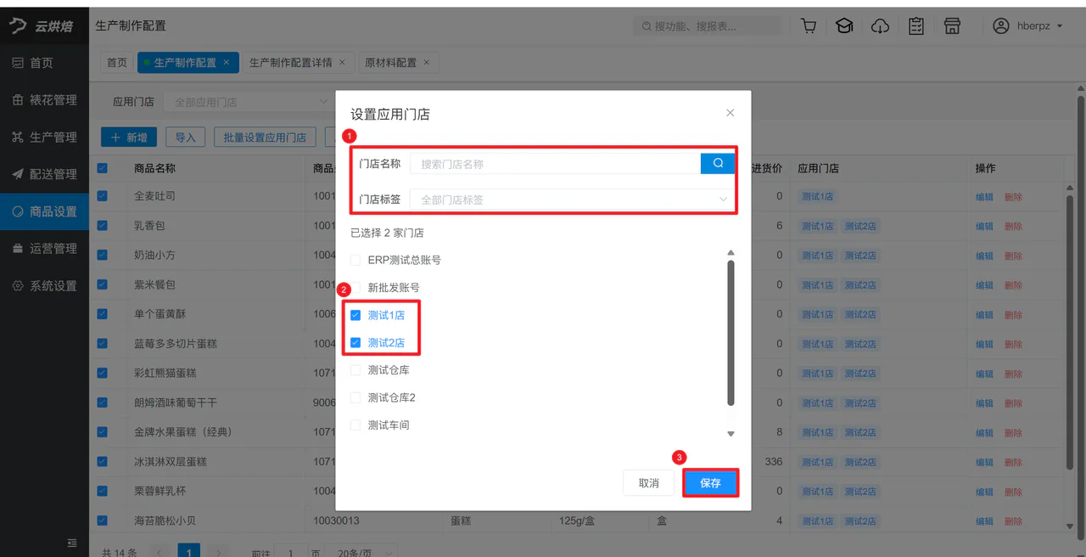Image resolution: width=1086 pixels, height=557 pixels.
Task: Click the 导入 button
Action: coord(185,138)
